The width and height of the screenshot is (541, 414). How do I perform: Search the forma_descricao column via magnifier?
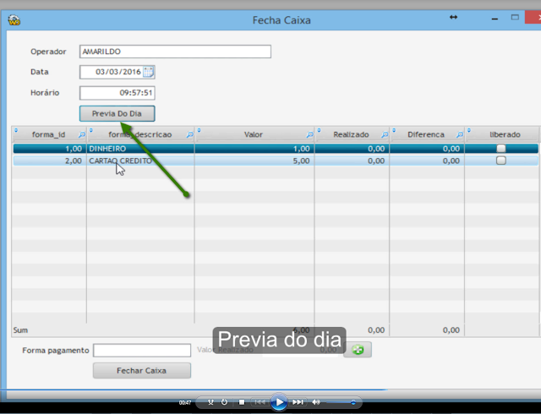click(189, 135)
